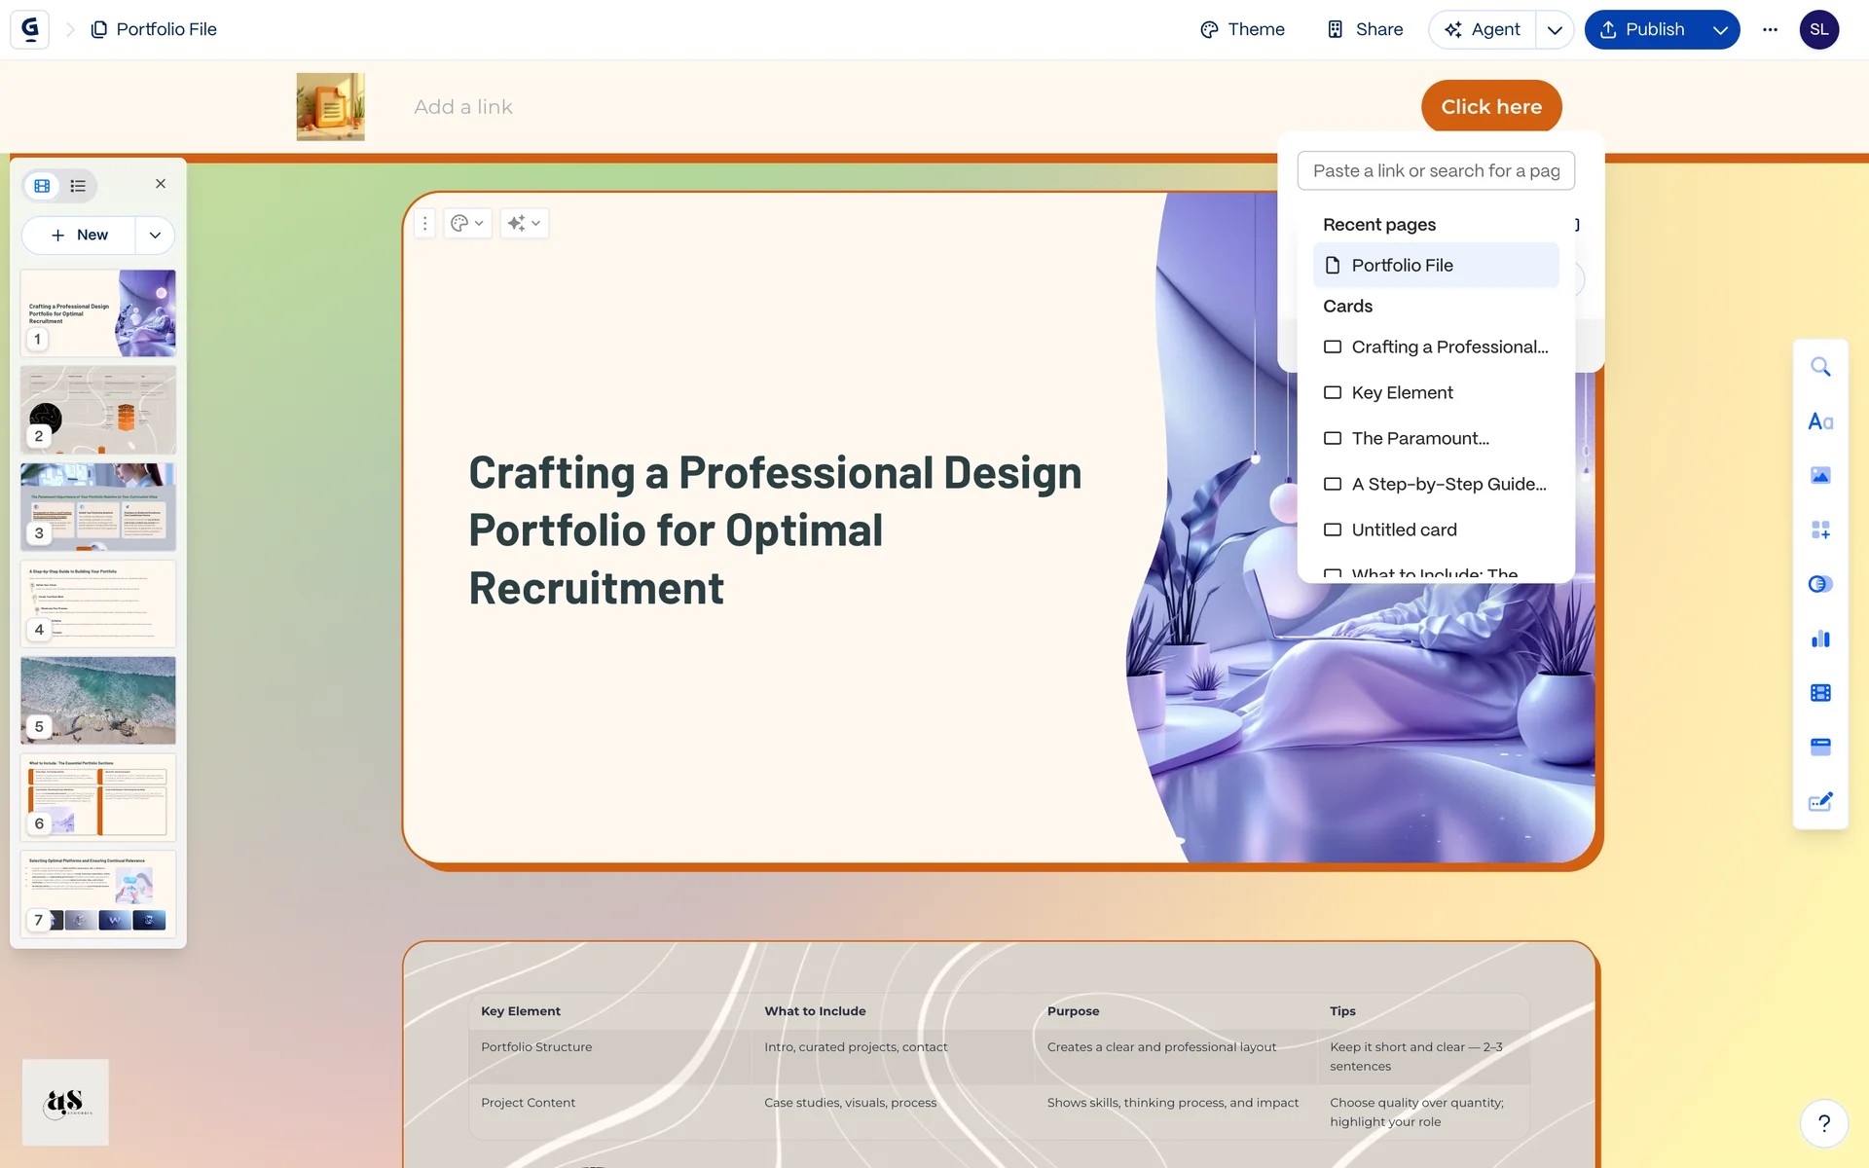Image resolution: width=1869 pixels, height=1168 pixels.
Task: Click the orange Click here button
Action: tap(1490, 107)
